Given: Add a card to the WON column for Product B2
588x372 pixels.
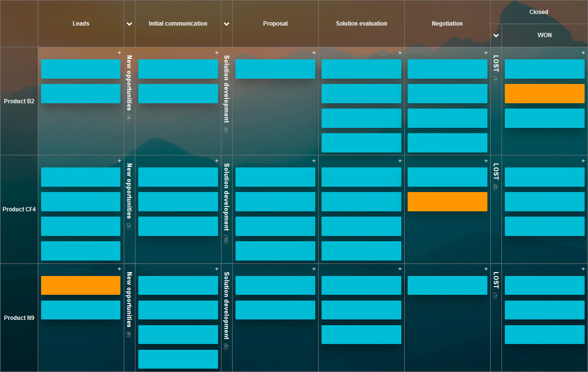Looking at the screenshot, I should [583, 53].
